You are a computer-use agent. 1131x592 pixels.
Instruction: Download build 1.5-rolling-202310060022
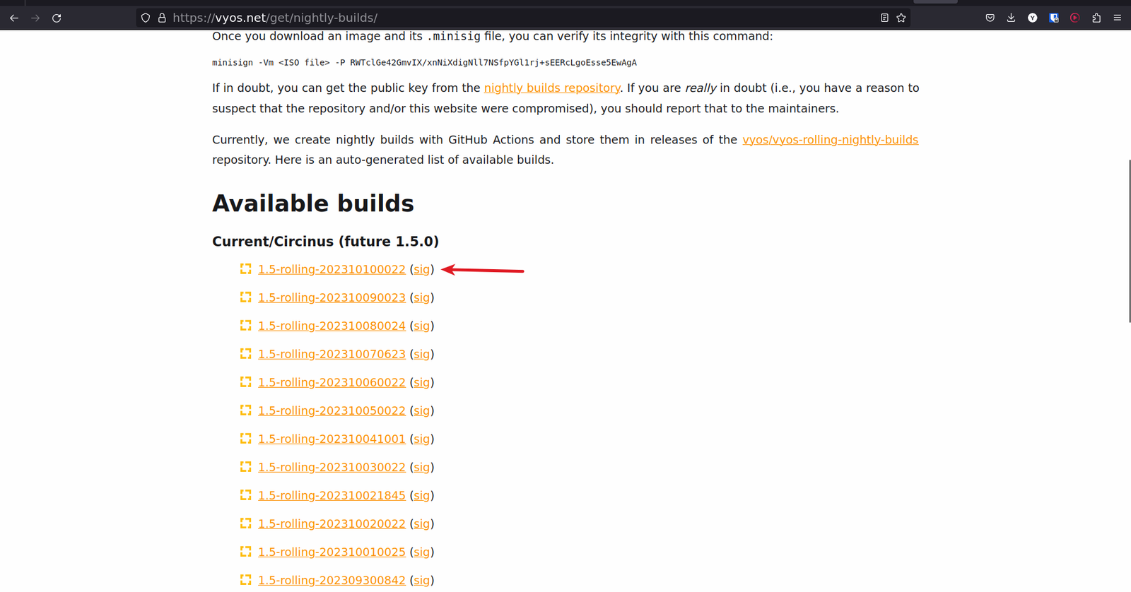(x=332, y=382)
